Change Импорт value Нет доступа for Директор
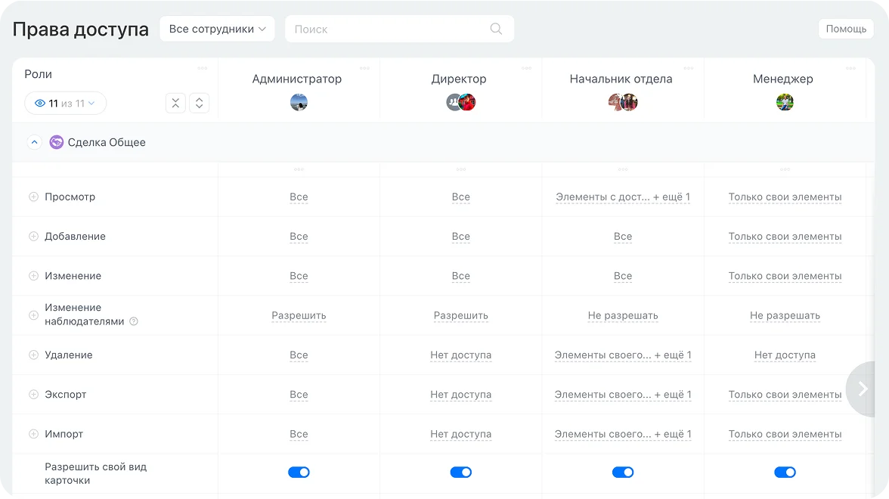The width and height of the screenshot is (889, 499). (x=461, y=434)
